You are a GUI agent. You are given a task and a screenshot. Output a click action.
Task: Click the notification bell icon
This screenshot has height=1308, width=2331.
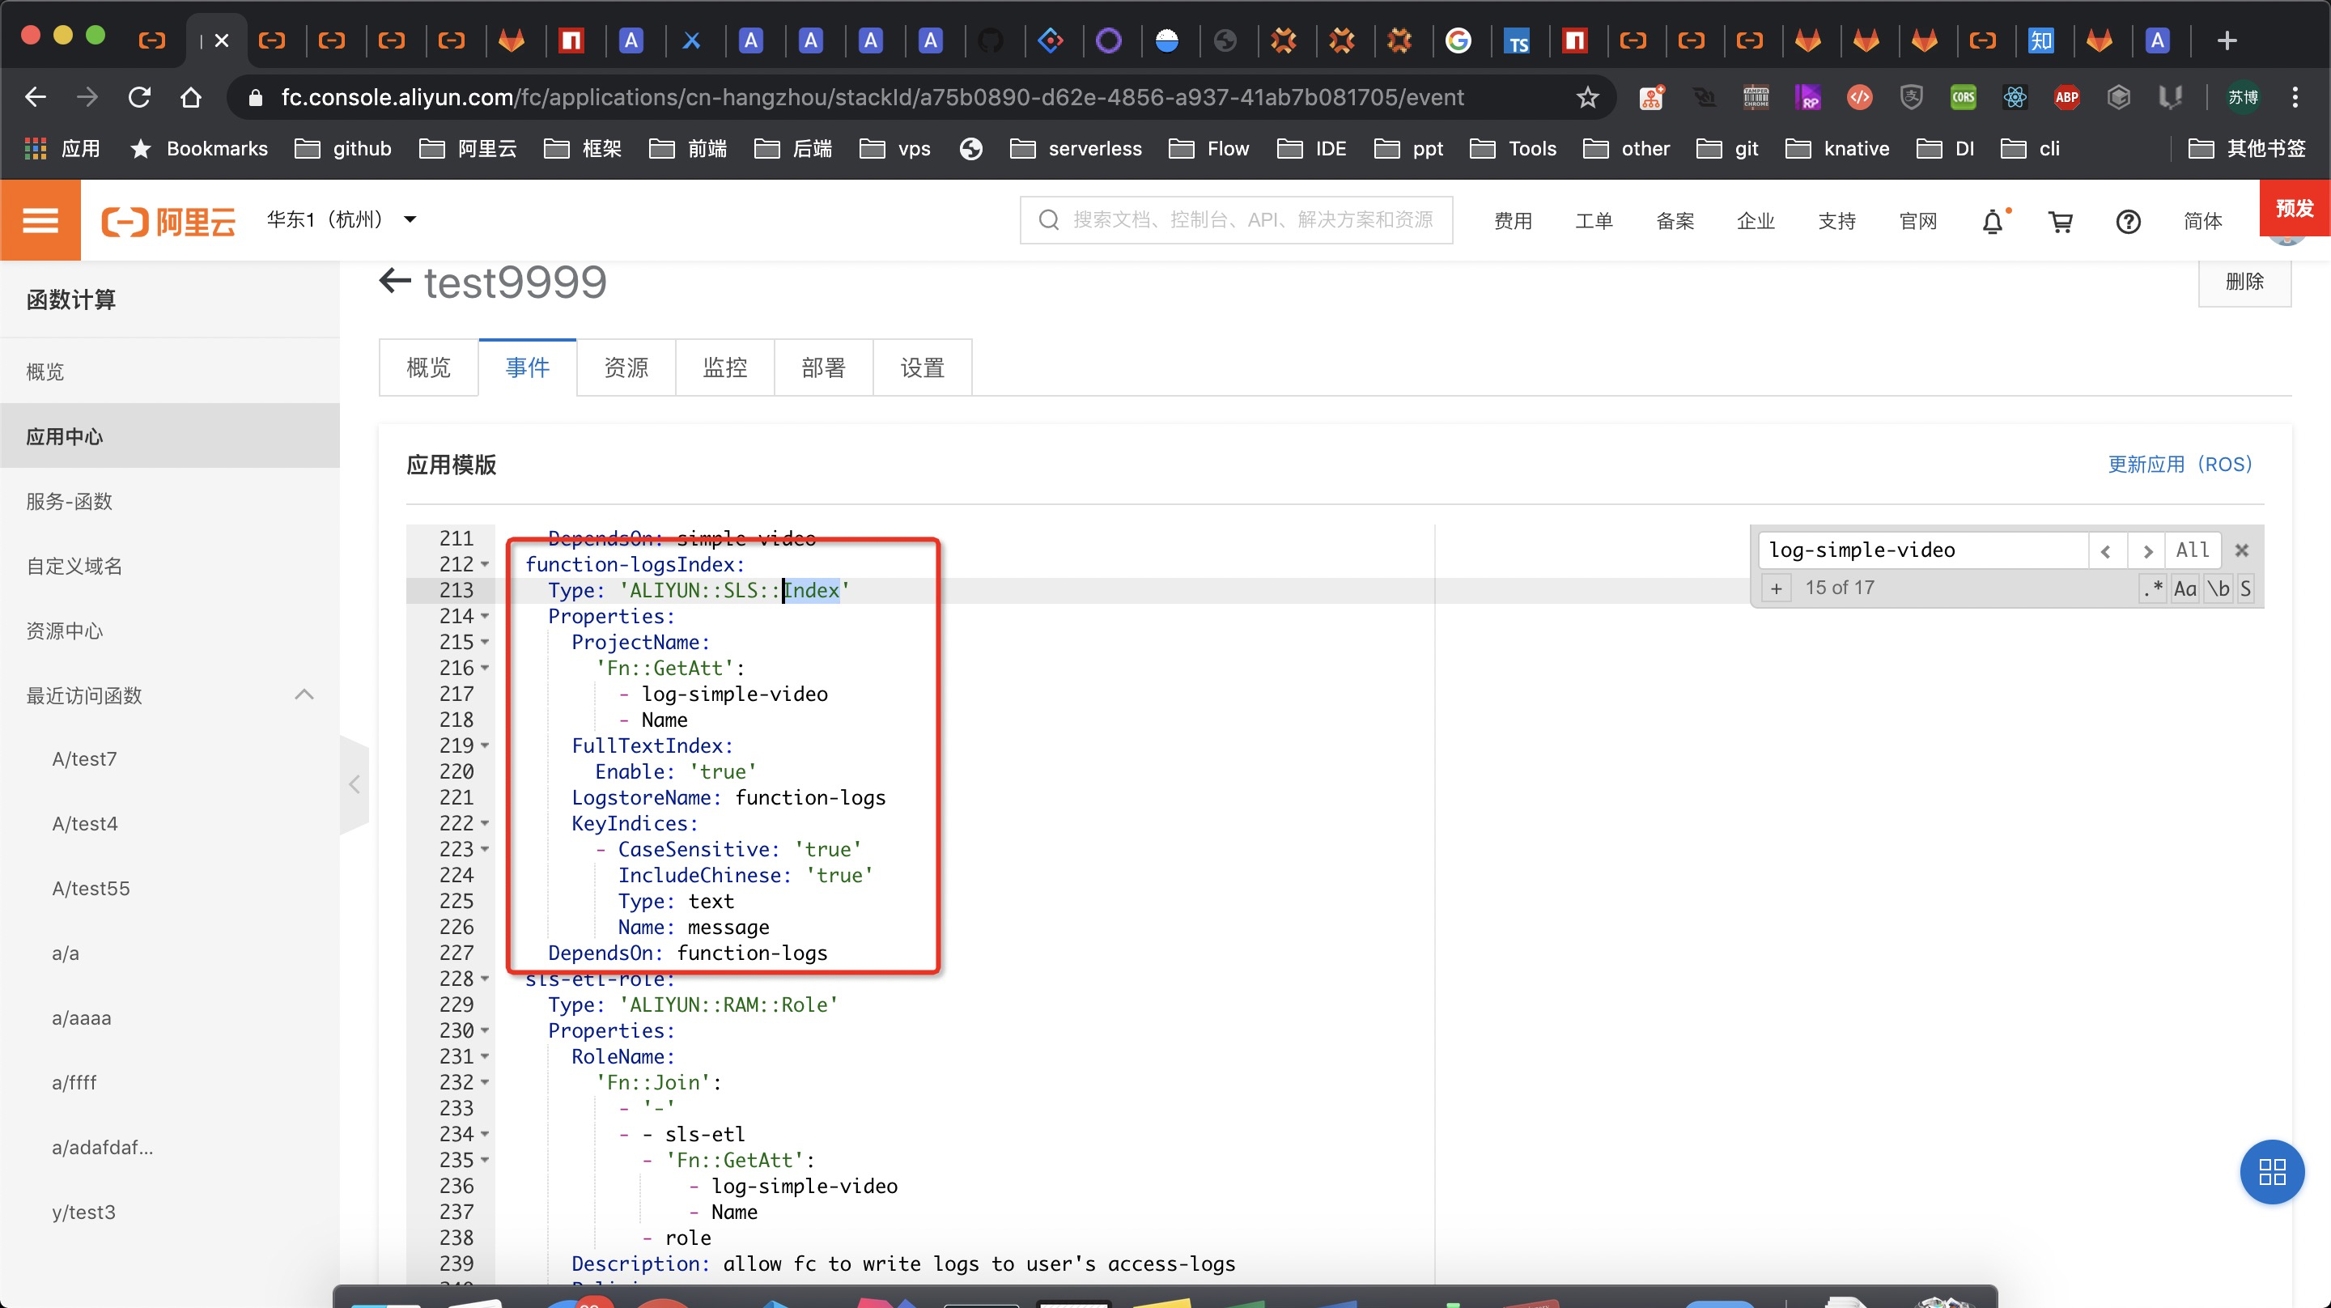click(x=1993, y=220)
